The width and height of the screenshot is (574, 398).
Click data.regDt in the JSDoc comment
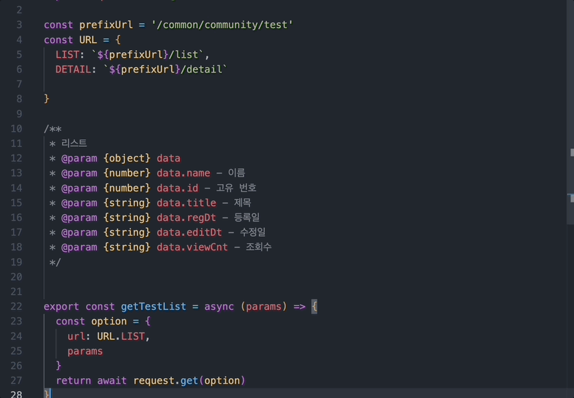pos(186,218)
